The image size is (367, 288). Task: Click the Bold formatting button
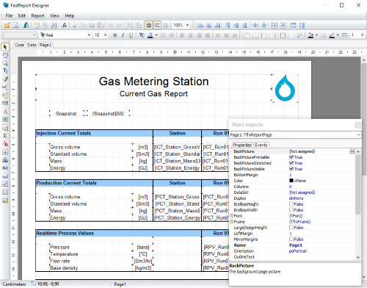tap(115, 35)
